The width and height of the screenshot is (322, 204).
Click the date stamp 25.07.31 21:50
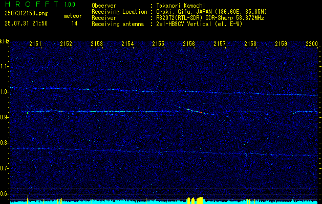26,23
